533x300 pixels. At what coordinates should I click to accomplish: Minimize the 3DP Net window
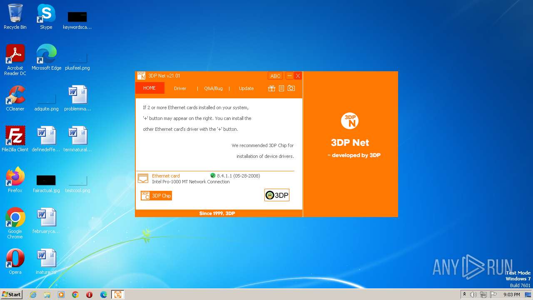tap(289, 76)
